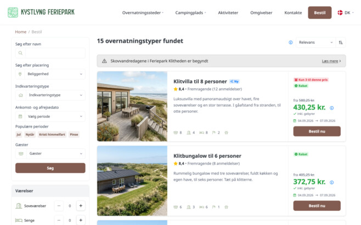
Task: Click the calendar icon in Vælg periode field
Action: coord(20,117)
